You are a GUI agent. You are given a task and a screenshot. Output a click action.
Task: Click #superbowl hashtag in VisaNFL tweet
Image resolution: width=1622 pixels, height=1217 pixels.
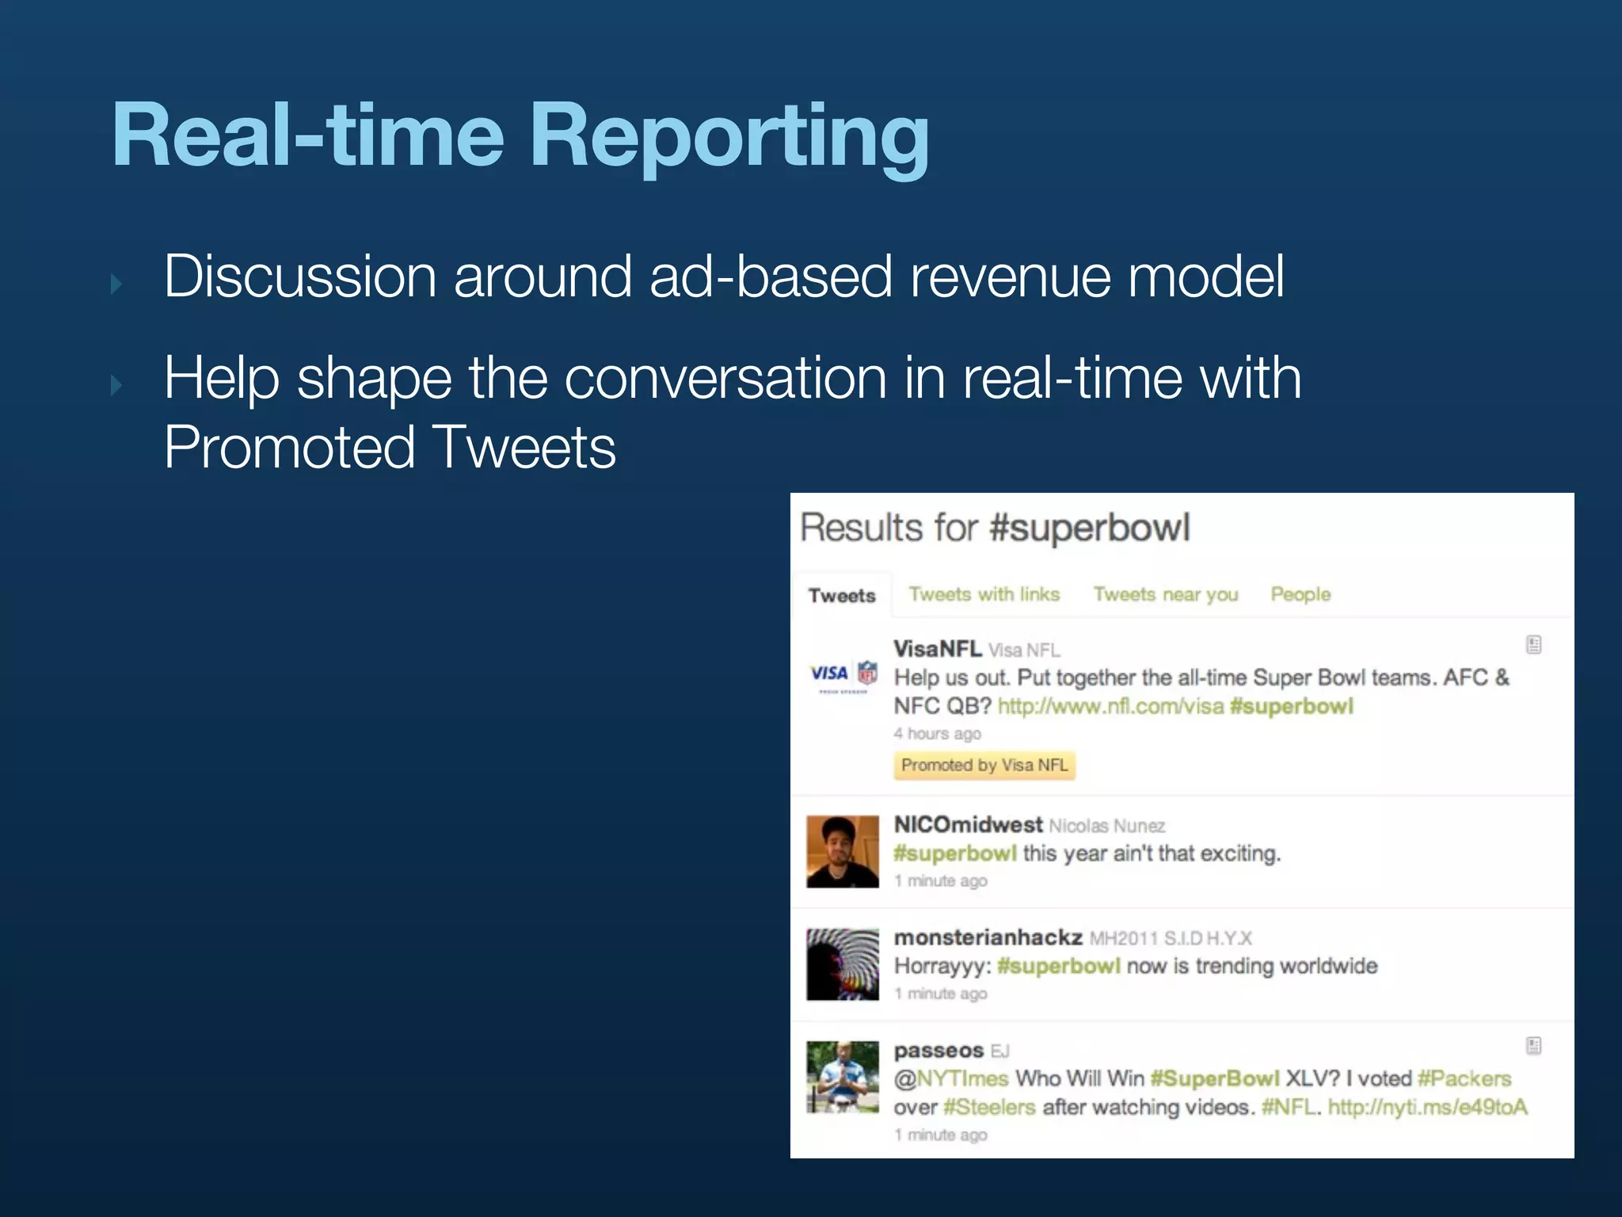[x=1292, y=706]
